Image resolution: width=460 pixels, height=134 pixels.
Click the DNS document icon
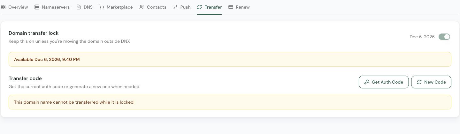[79, 7]
